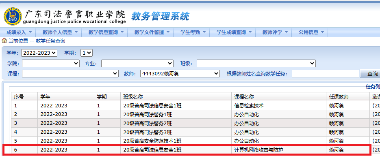The width and height of the screenshot is (380, 156).
Task: Open the 专业 dropdown
Action: [137, 64]
